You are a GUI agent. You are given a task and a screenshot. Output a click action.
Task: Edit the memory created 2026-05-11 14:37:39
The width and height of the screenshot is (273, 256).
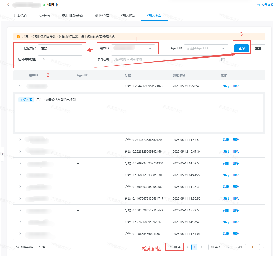point(226,187)
